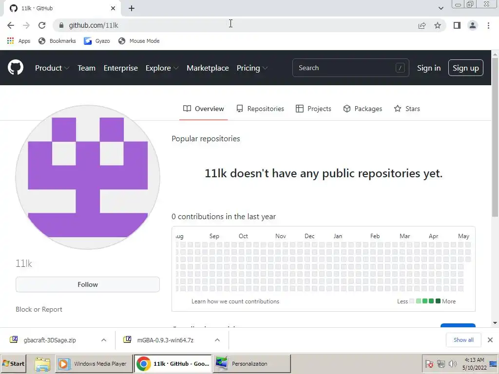Click the GitHub Octocat logo

tap(15, 67)
